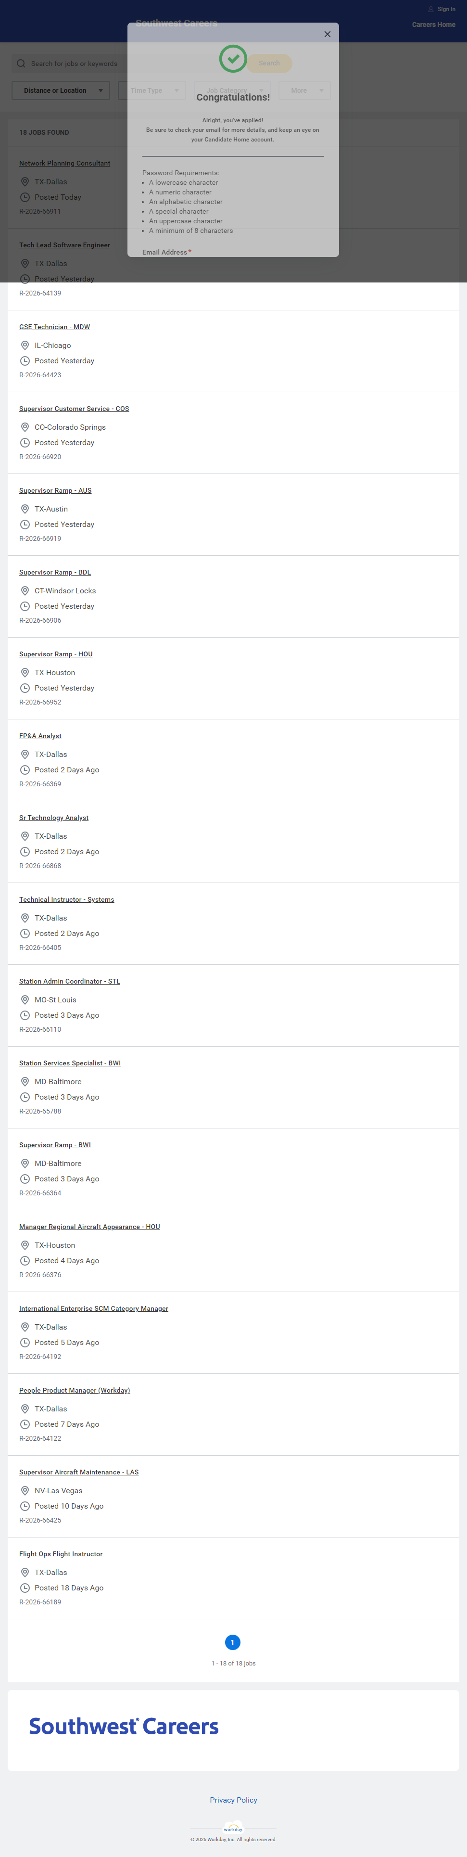Image resolution: width=467 pixels, height=1857 pixels.
Task: Open the Job Category dropdown
Action: [232, 91]
